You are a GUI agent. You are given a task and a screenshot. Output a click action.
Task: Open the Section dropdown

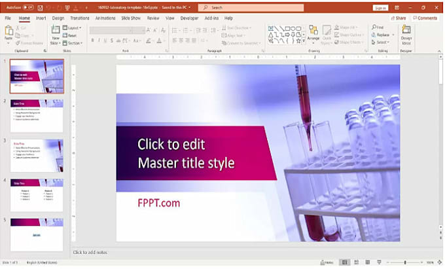click(x=73, y=43)
